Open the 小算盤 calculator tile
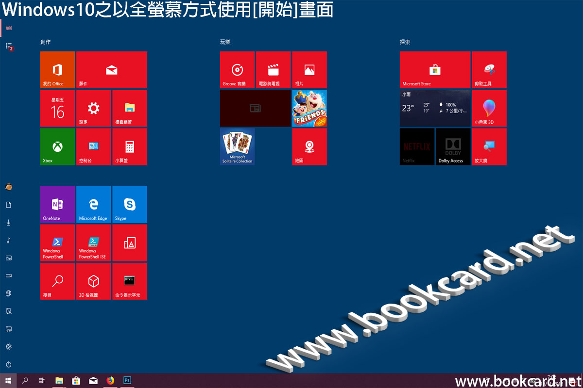Image resolution: width=583 pixels, height=388 pixels. [130, 146]
